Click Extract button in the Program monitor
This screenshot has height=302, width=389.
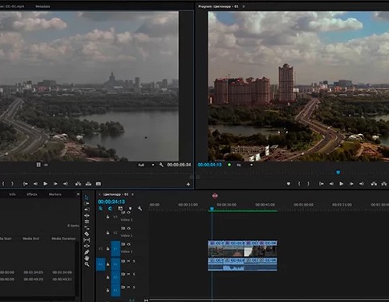(384, 184)
